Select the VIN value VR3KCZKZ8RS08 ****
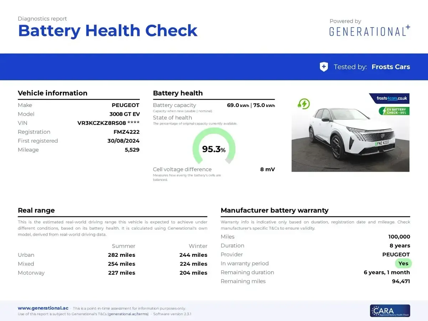428x321 pixels. 108,123
